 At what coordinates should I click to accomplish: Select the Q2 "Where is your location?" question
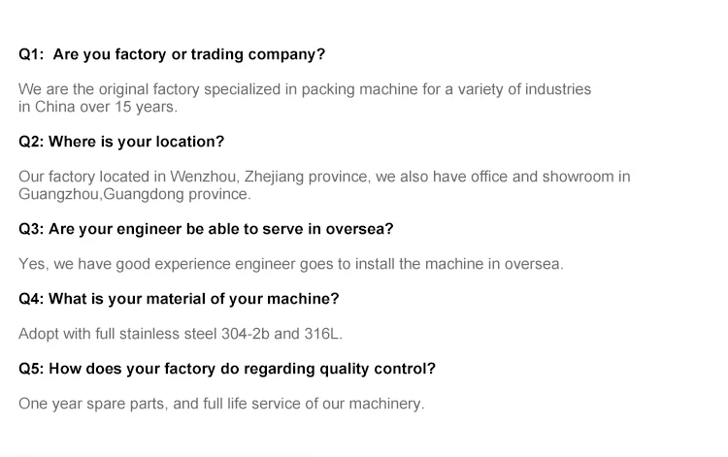[121, 142]
